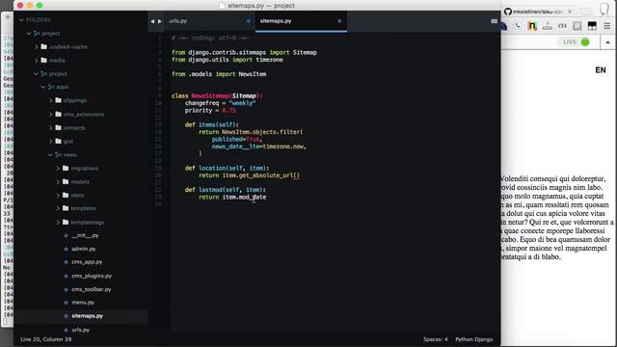
Task: Click the pause-style extension icon in browser
Action: [x=577, y=26]
